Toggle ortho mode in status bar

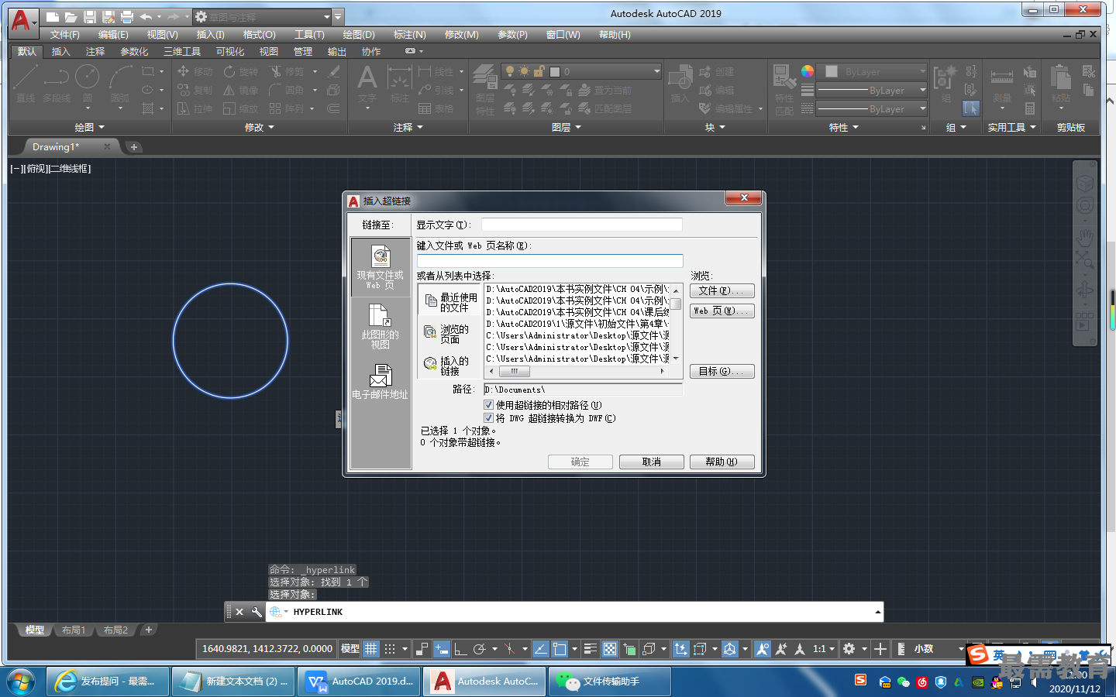(460, 649)
